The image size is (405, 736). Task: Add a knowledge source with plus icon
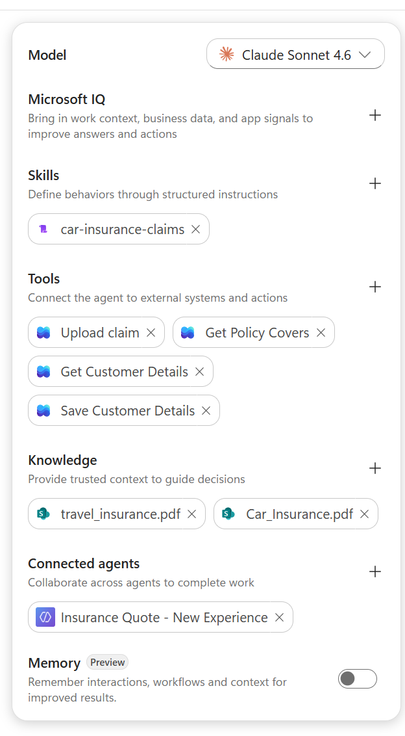[x=375, y=468]
